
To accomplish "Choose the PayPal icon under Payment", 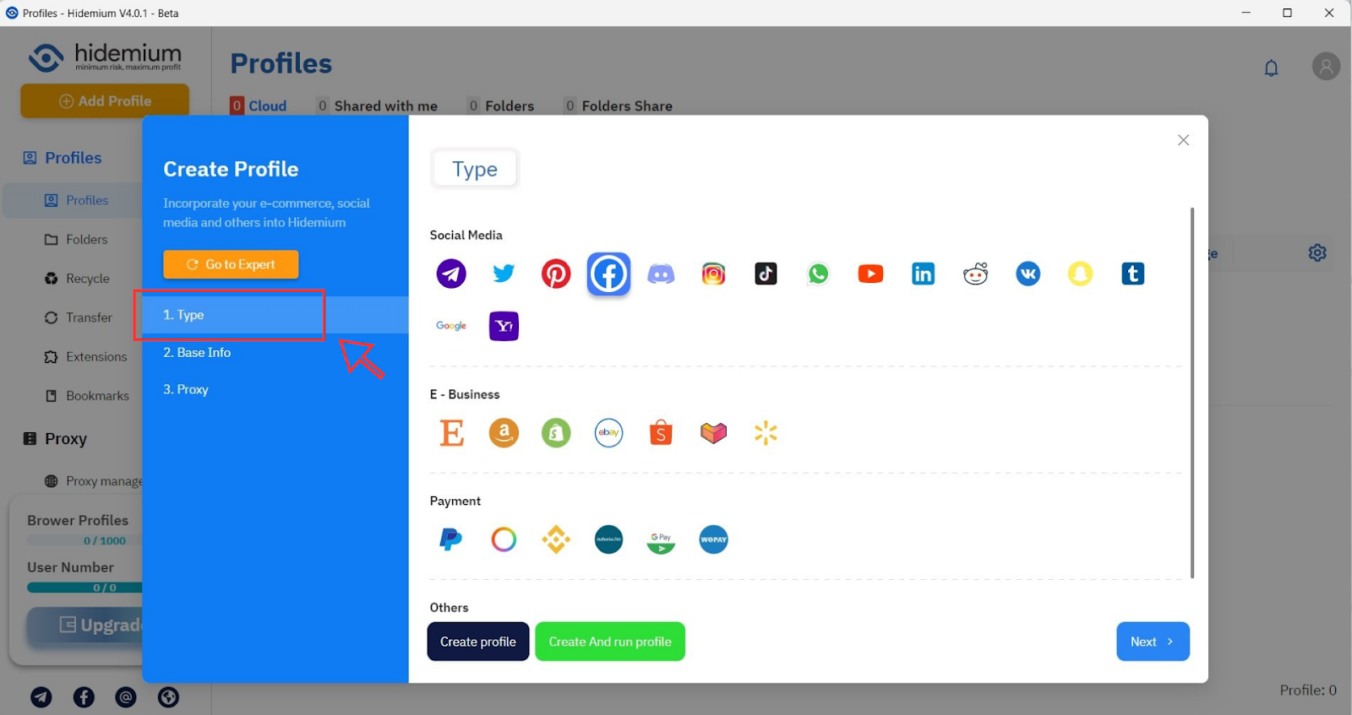I will point(451,539).
